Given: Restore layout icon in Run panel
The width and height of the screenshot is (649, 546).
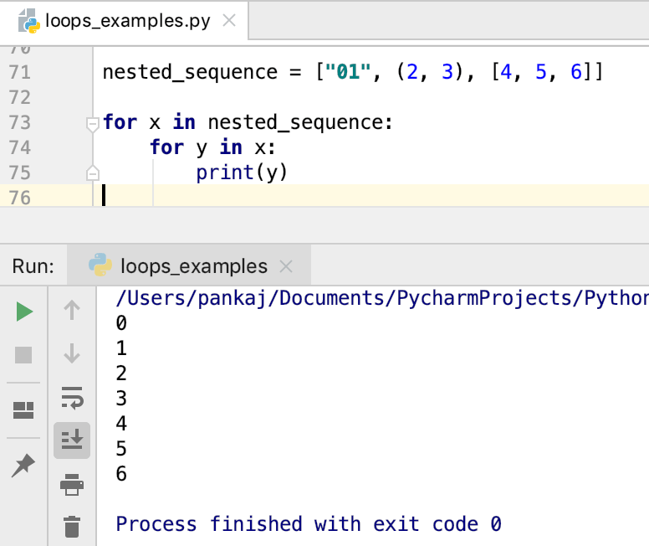Looking at the screenshot, I should pos(23,410).
